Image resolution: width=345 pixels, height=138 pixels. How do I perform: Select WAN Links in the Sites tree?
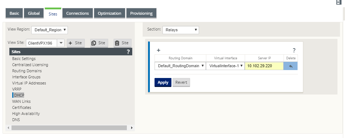(21, 101)
